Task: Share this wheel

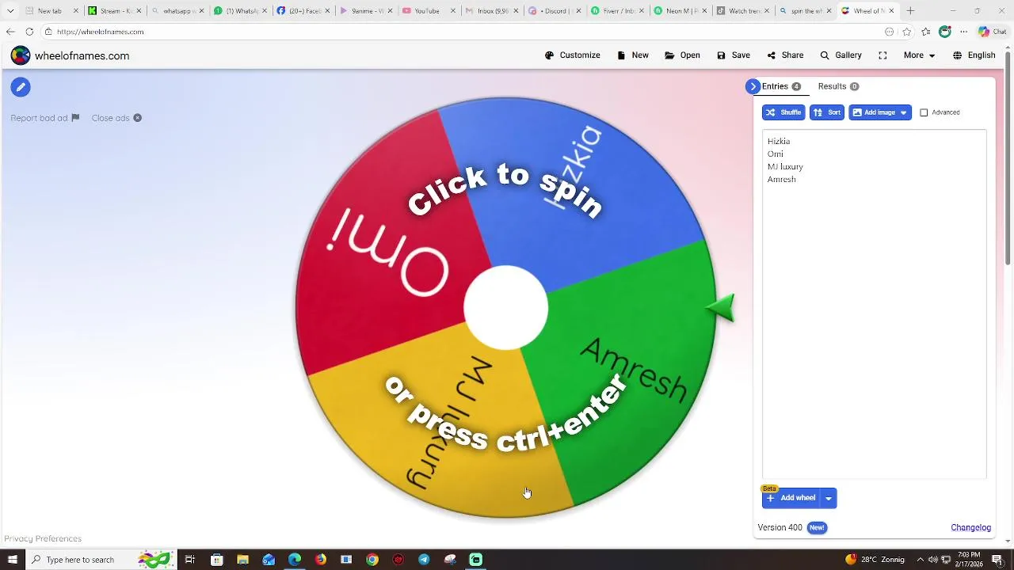Action: 785,55
